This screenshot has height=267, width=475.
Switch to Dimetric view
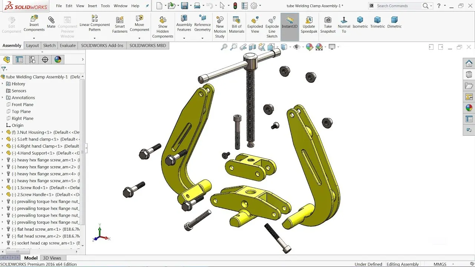pos(394,23)
